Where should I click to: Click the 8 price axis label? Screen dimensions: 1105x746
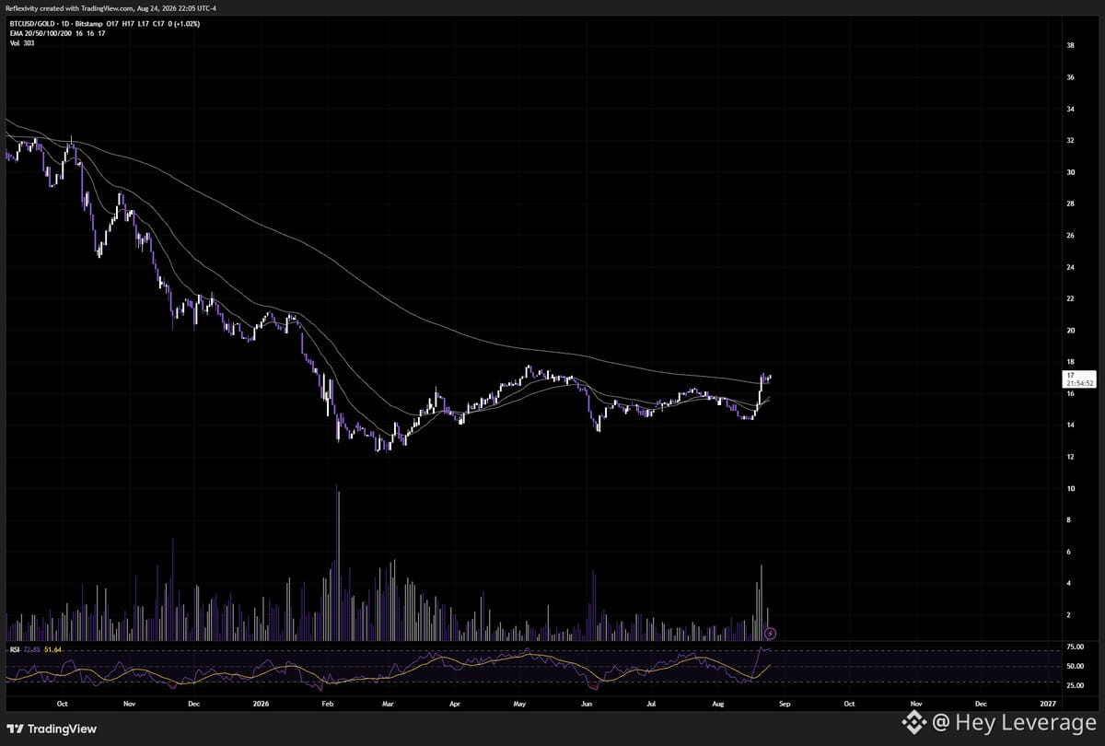[1068, 519]
